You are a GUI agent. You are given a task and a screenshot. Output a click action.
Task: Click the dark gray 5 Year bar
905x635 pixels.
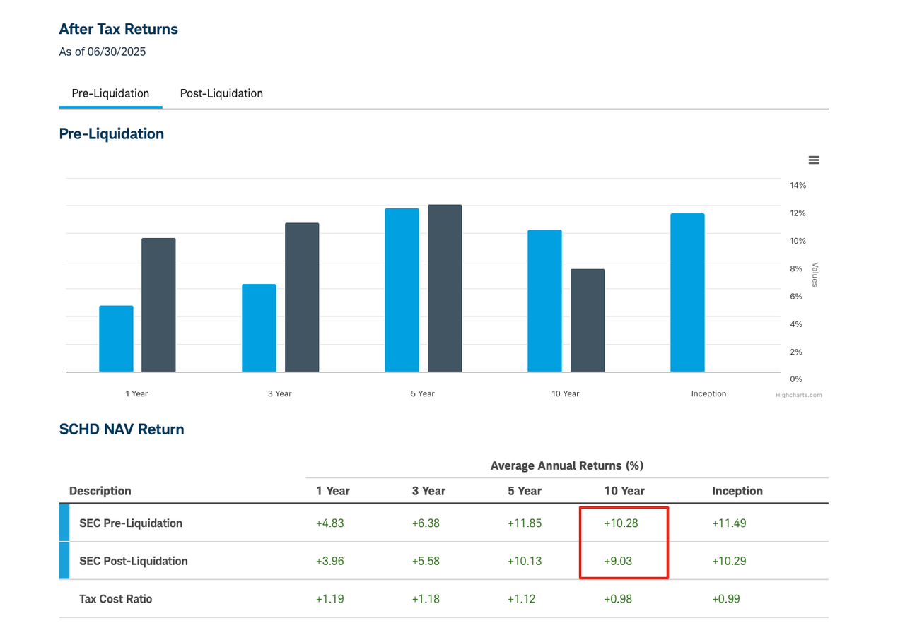coord(445,288)
